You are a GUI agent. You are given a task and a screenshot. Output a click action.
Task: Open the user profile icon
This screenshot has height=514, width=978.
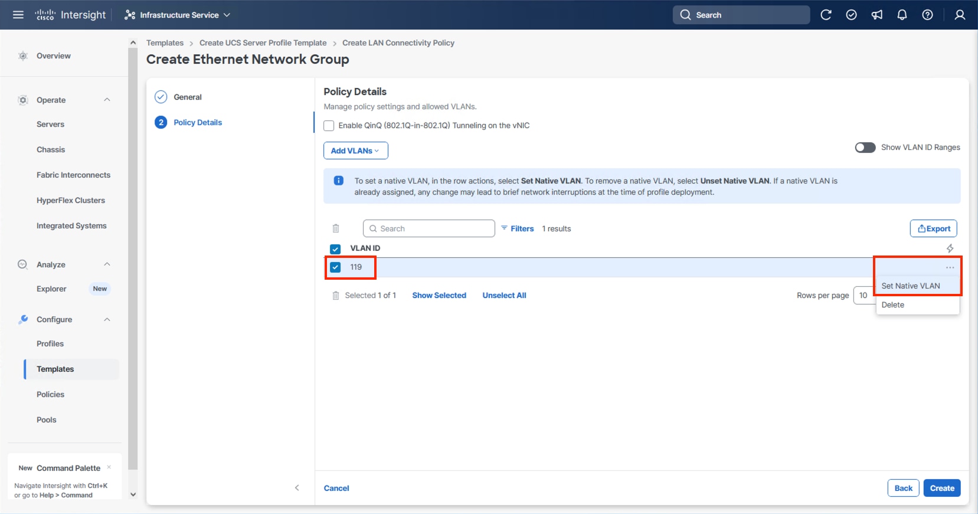click(x=960, y=15)
